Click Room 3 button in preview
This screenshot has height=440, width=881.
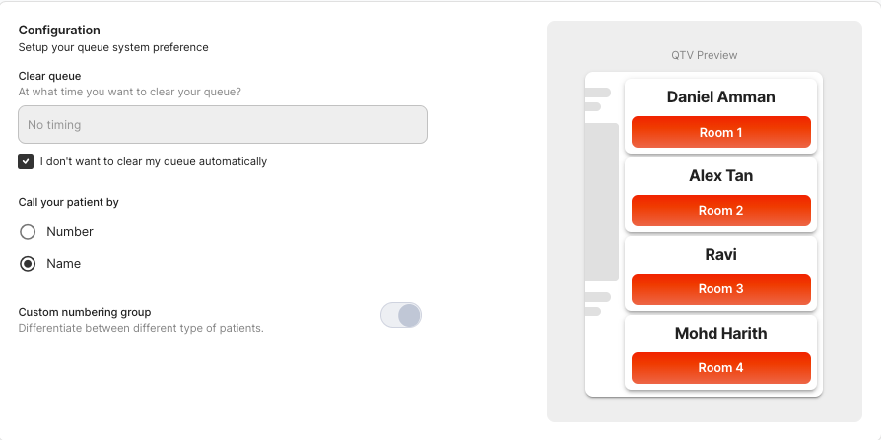click(721, 289)
